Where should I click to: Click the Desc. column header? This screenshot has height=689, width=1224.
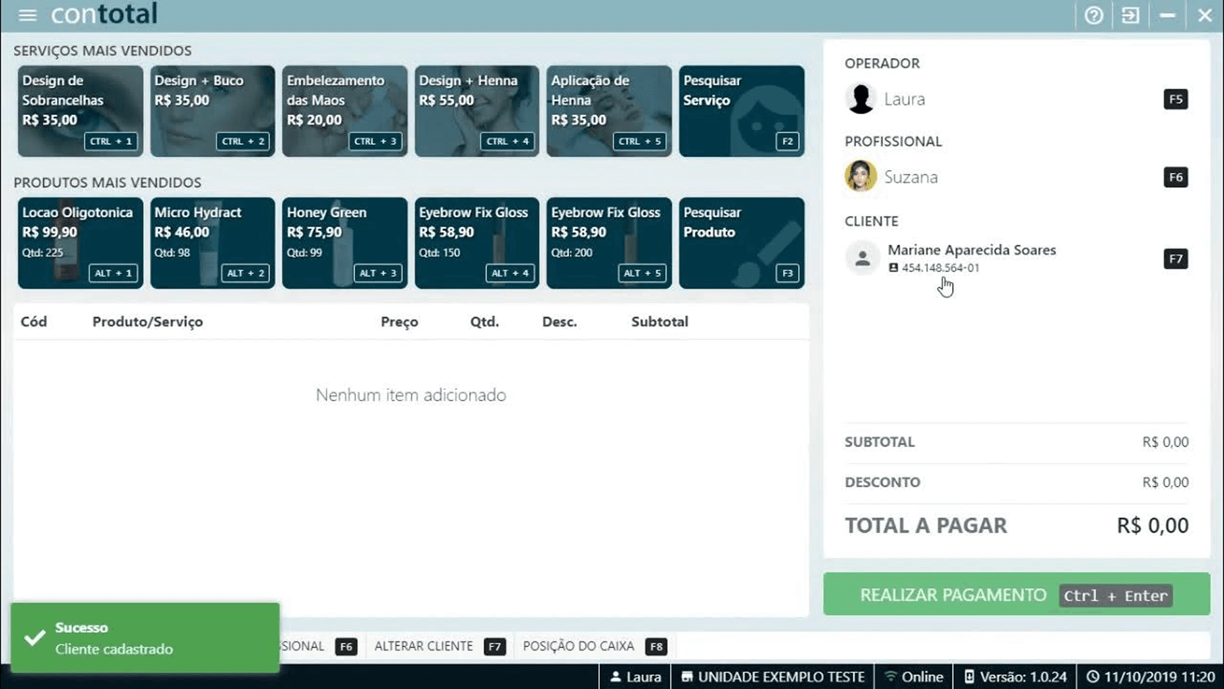click(x=559, y=322)
